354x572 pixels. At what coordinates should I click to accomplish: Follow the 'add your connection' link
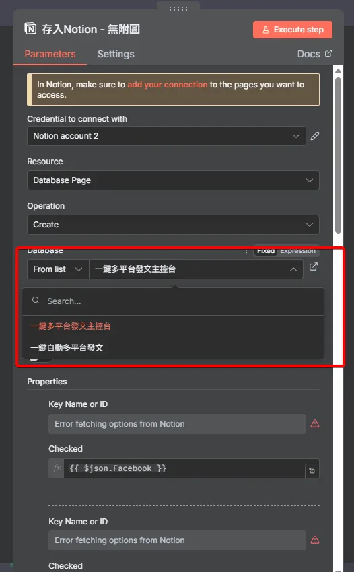tap(168, 85)
